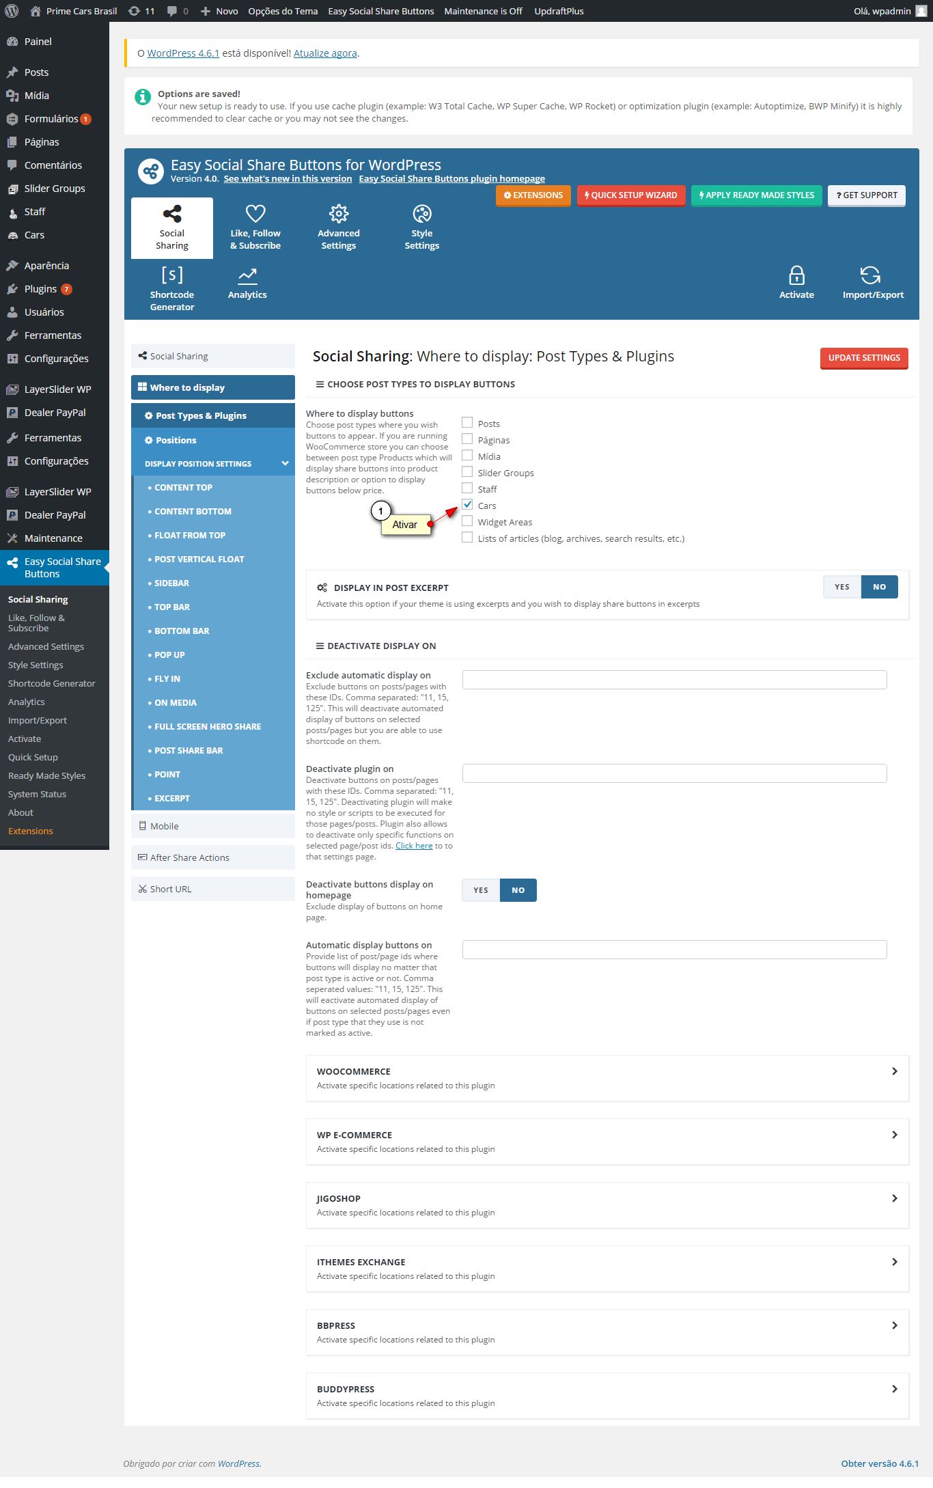Image resolution: width=933 pixels, height=1488 pixels.
Task: Launch the Quick Setup Wizard
Action: (631, 195)
